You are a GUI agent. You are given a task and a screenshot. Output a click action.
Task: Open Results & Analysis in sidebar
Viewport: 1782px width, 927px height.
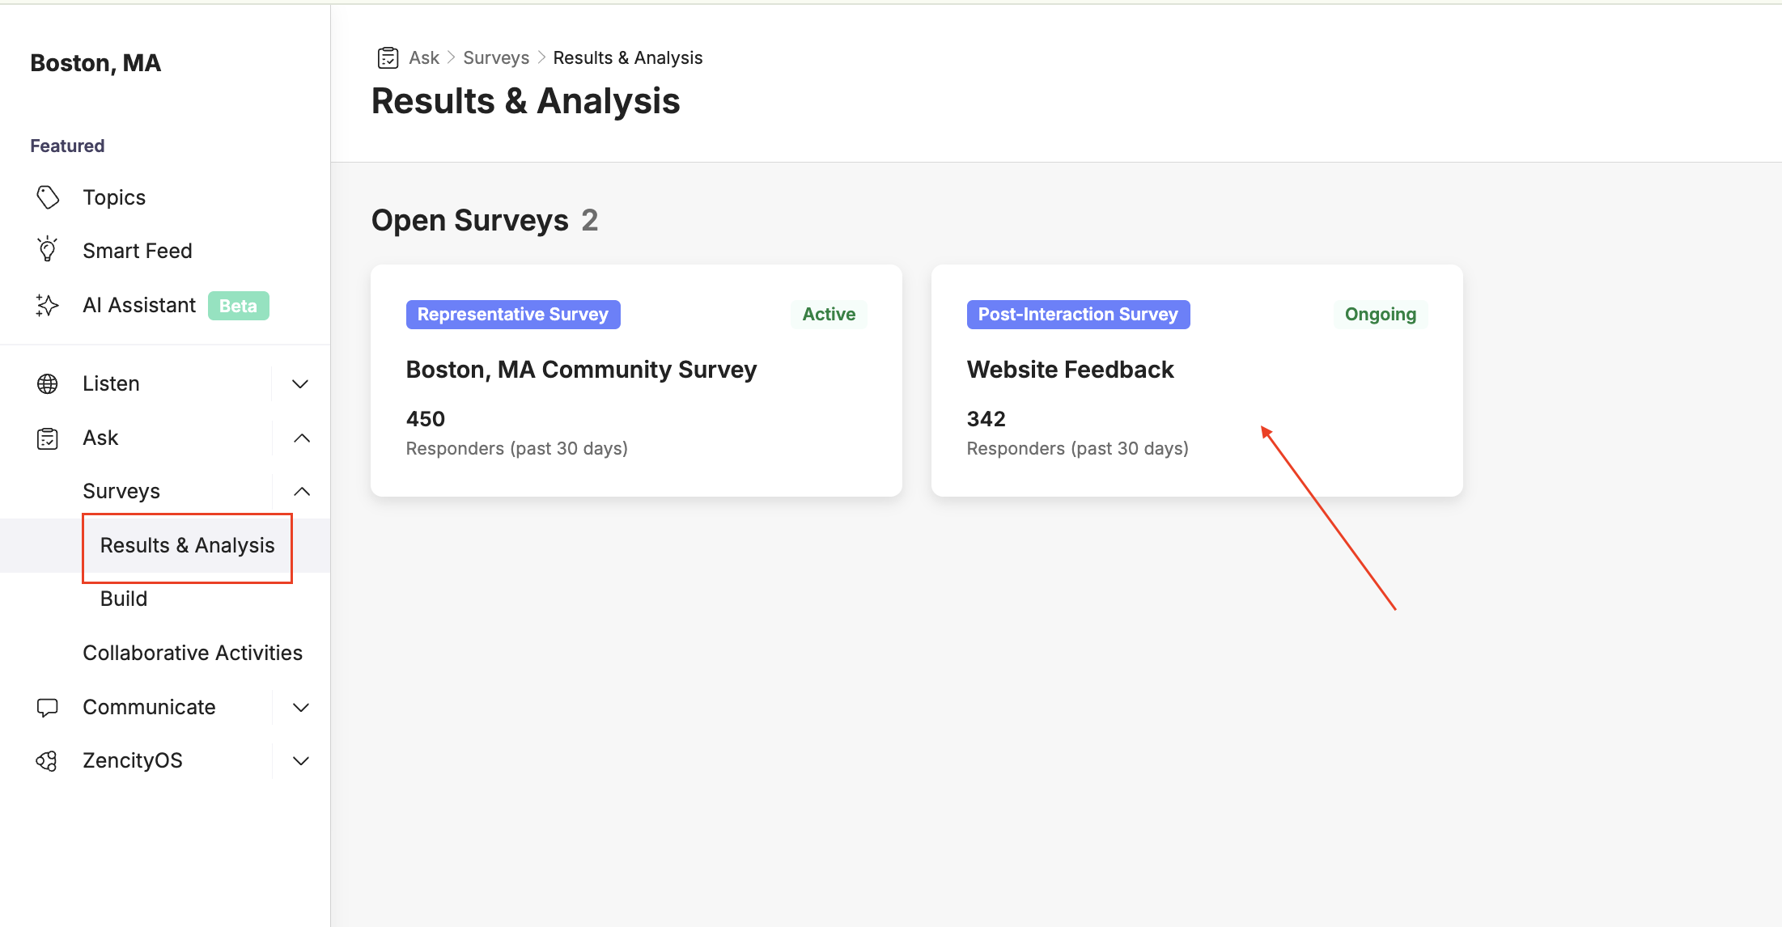tap(187, 545)
